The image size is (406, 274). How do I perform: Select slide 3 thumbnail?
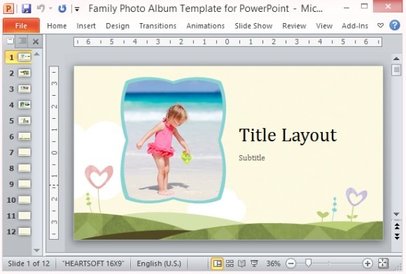24,89
